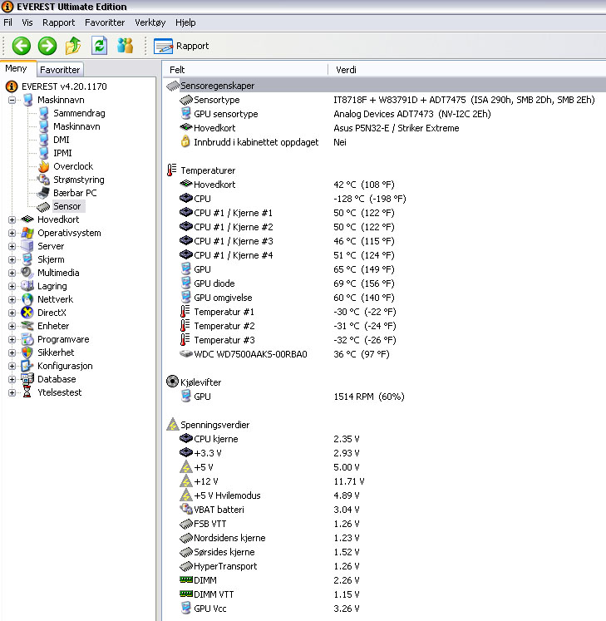The height and width of the screenshot is (621, 606).
Task: Click the Spenningsverdier warning icon
Action: pyautogui.click(x=173, y=424)
